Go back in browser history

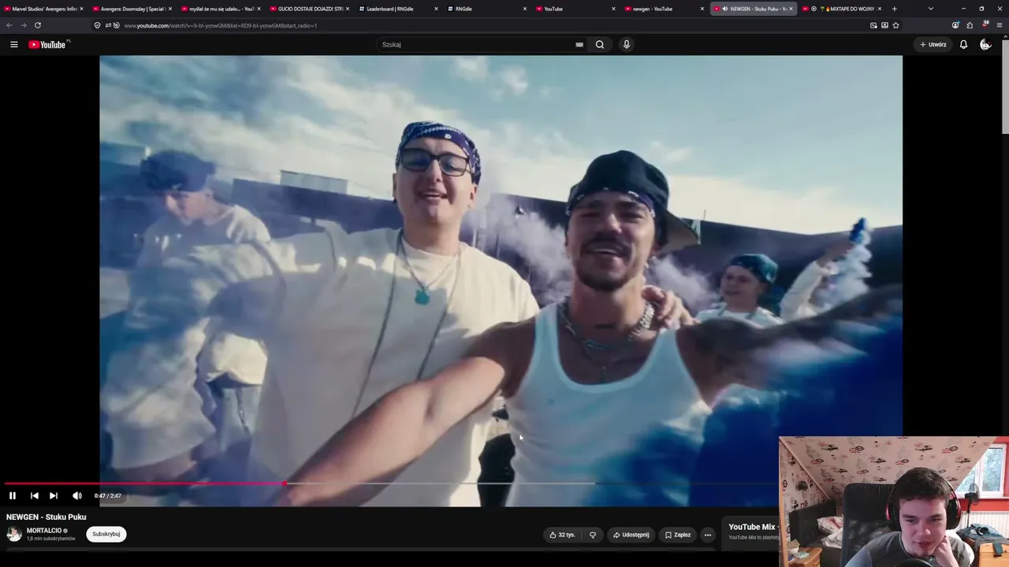9,25
